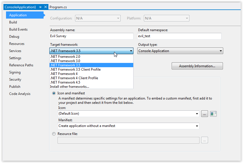The image size is (243, 163).
Task: Open the Icon combo box arrow
Action: [197, 114]
